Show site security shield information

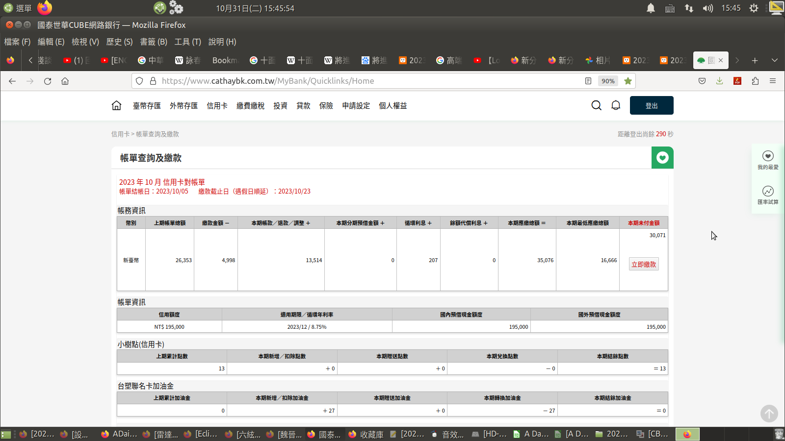139,81
